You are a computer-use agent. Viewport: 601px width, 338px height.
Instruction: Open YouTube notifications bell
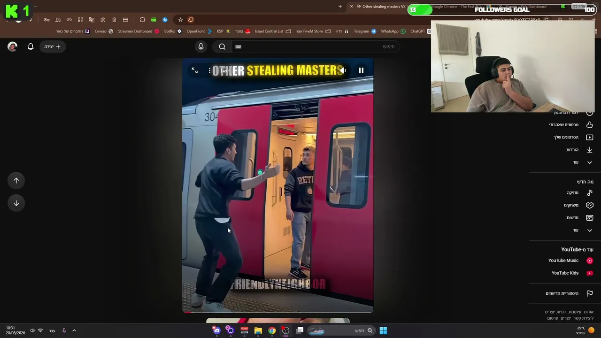31,46
